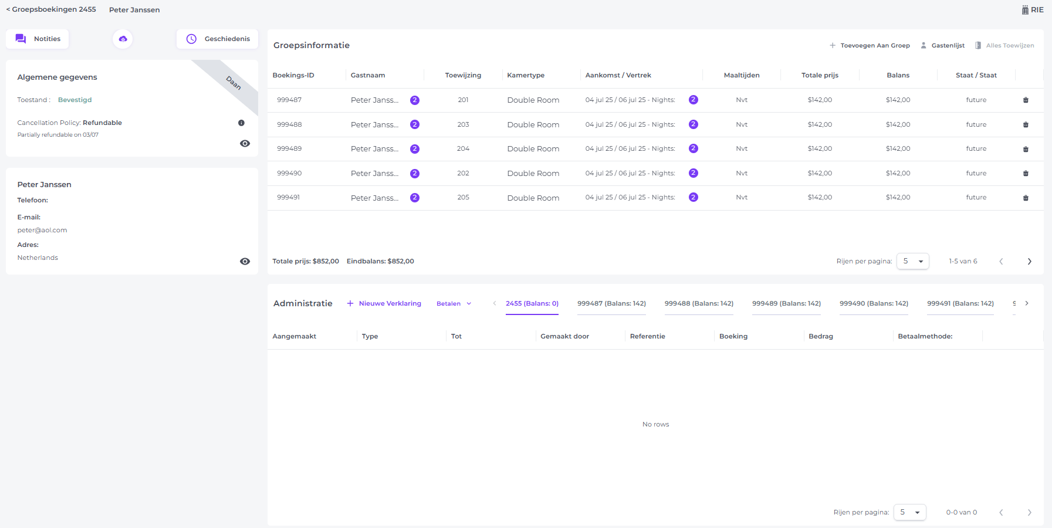
Task: Sort by Gastnaam column header
Action: [x=368, y=75]
